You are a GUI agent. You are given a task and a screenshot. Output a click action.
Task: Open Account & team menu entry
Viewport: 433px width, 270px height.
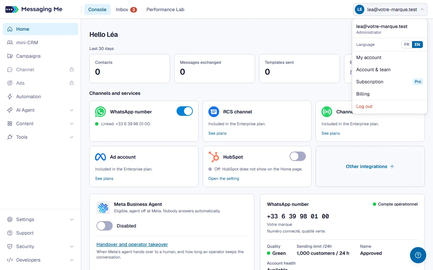click(390, 70)
